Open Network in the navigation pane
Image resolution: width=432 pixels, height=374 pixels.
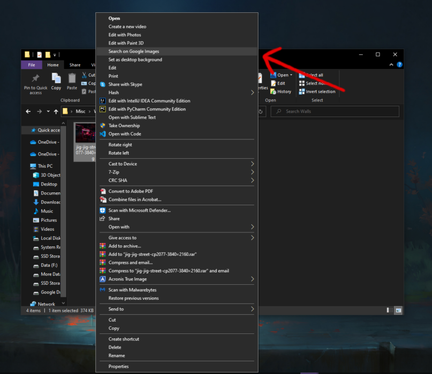click(43, 304)
